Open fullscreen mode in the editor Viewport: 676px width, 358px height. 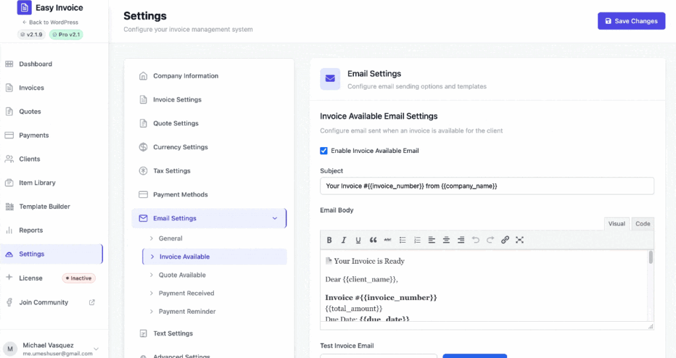point(520,240)
